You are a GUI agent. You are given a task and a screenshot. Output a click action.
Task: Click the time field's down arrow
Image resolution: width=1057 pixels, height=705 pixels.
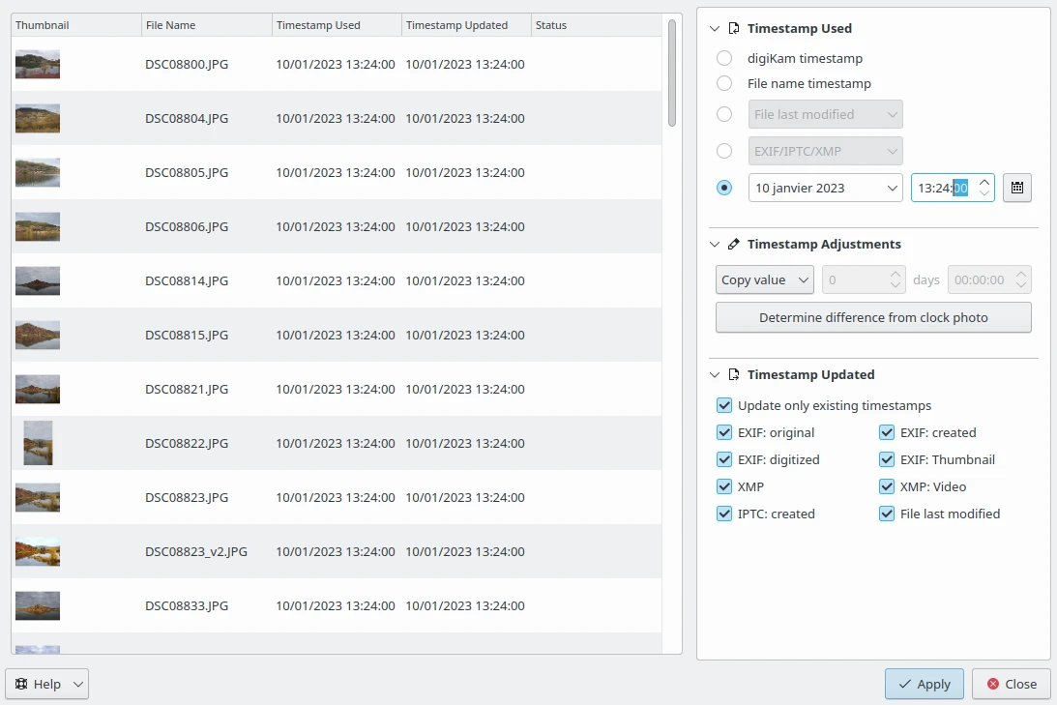tap(984, 194)
